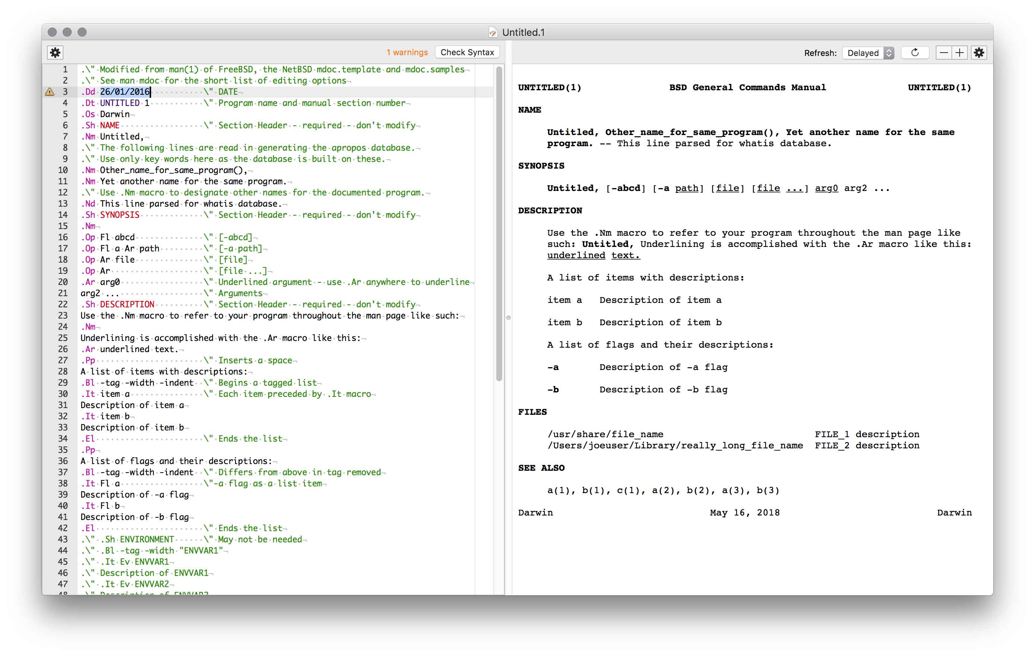Click the orange 1 warnings indicator
1035x655 pixels.
click(407, 52)
